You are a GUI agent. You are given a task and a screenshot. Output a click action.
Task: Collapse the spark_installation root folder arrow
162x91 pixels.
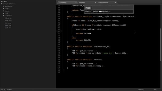[2, 4]
